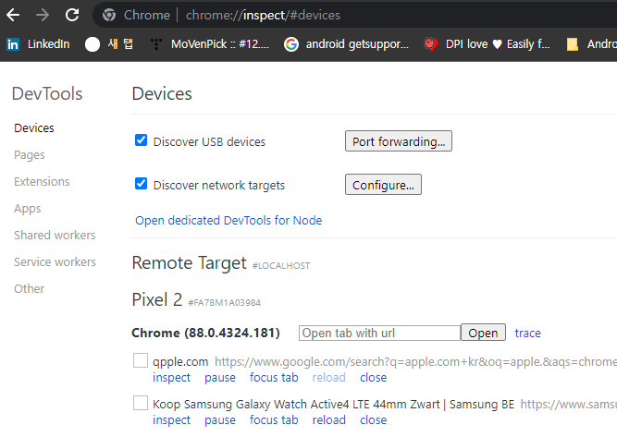Open the DPI love bookmark
Image resolution: width=617 pixels, height=437 pixels.
click(x=487, y=44)
